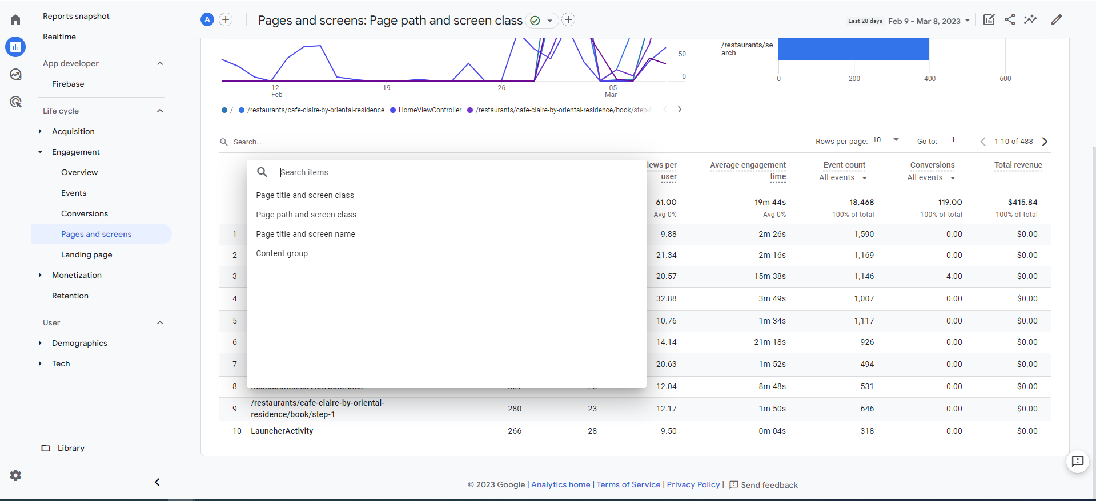The height and width of the screenshot is (501, 1096).
Task: Open the Insights sparkline icon
Action: click(1030, 20)
